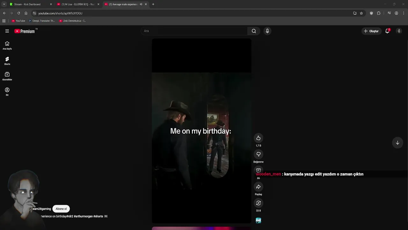Open the Chrome home page button
408x230 pixels.
pos(26,13)
